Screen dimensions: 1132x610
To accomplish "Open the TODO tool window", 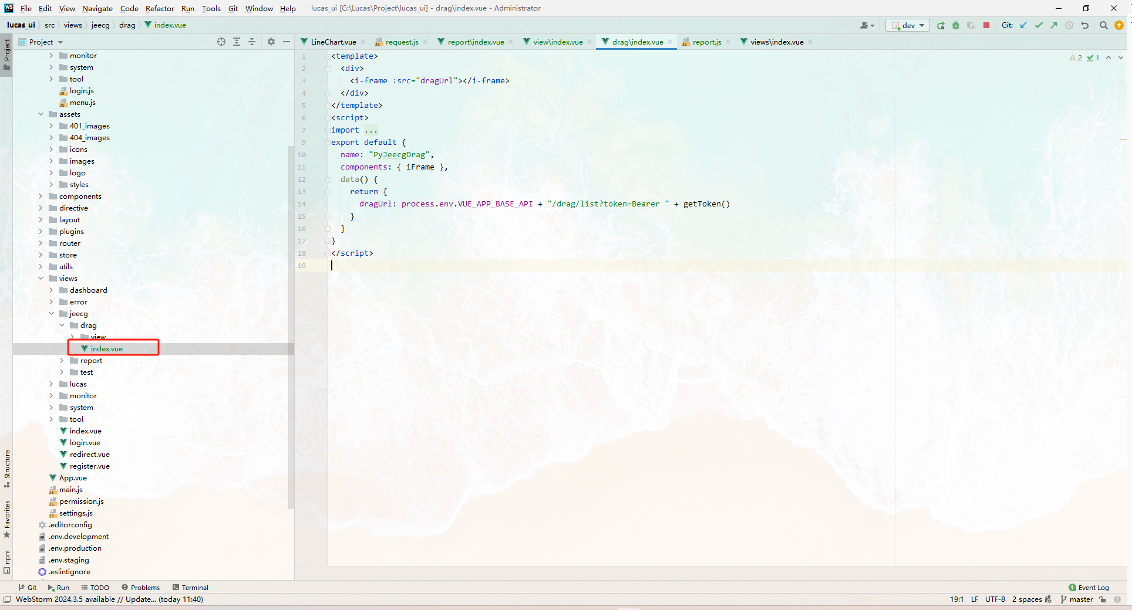I will [x=95, y=587].
